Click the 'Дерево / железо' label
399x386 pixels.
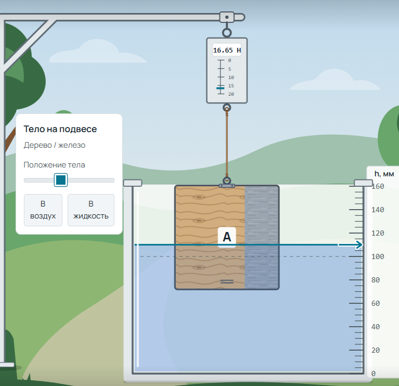pyautogui.click(x=55, y=145)
